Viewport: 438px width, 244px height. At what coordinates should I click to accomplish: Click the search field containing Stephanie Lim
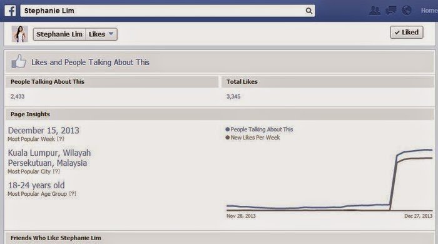click(168, 11)
